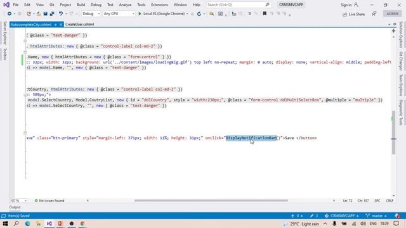Viewport: 406px width, 228px height.
Task: Collapse the code outlining marker near top
Action: (x=25, y=41)
